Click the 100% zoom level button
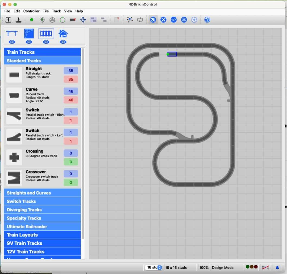 click(204, 267)
